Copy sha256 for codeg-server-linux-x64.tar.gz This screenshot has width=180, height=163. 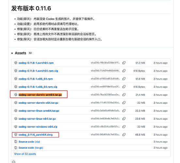[124, 119]
